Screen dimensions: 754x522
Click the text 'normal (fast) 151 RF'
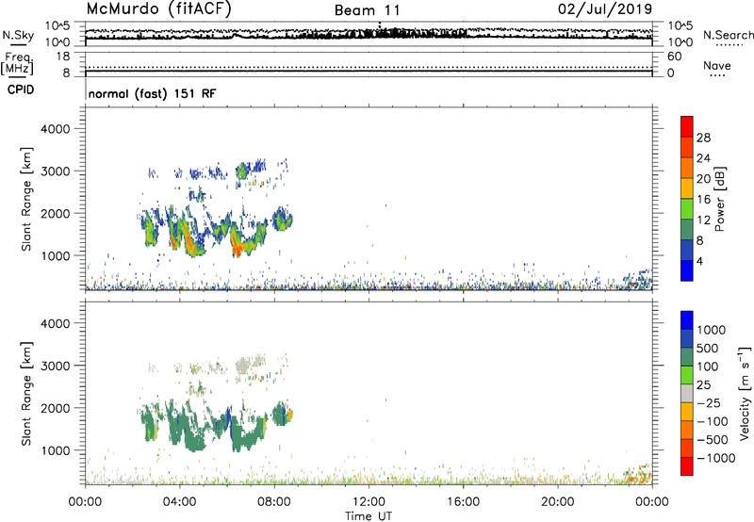pyautogui.click(x=152, y=93)
